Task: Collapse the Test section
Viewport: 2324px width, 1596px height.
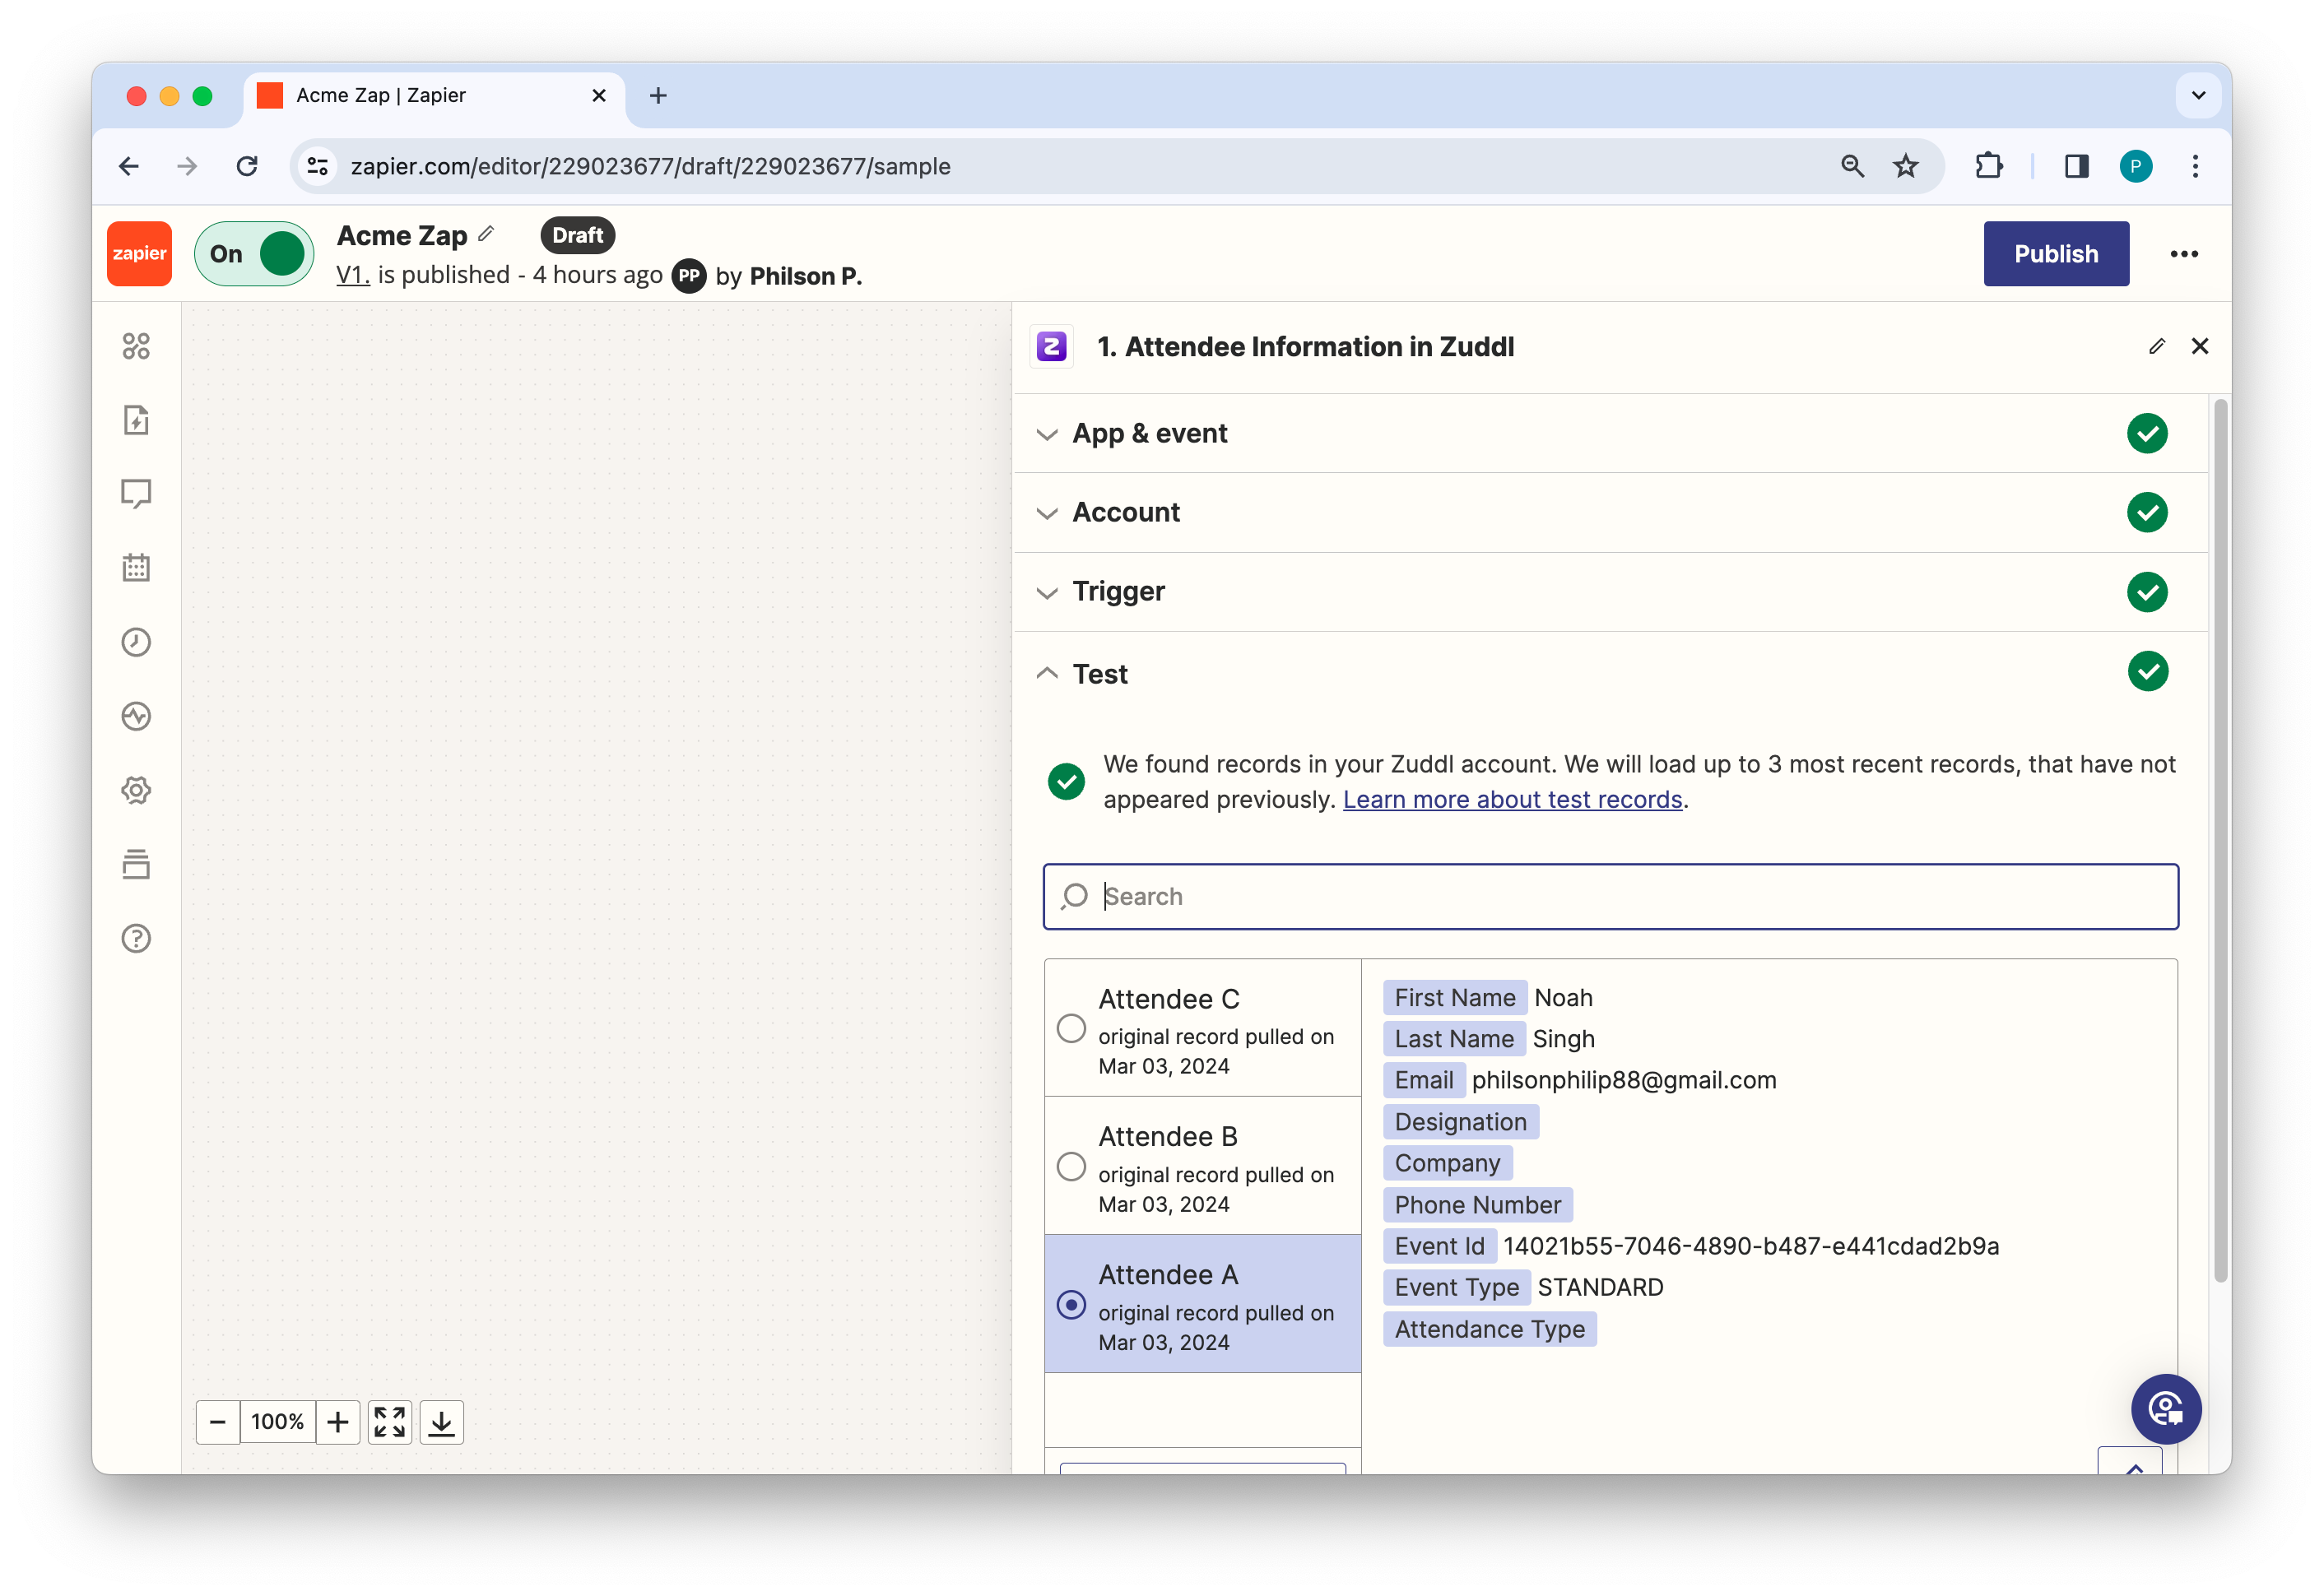Action: click(x=1099, y=674)
